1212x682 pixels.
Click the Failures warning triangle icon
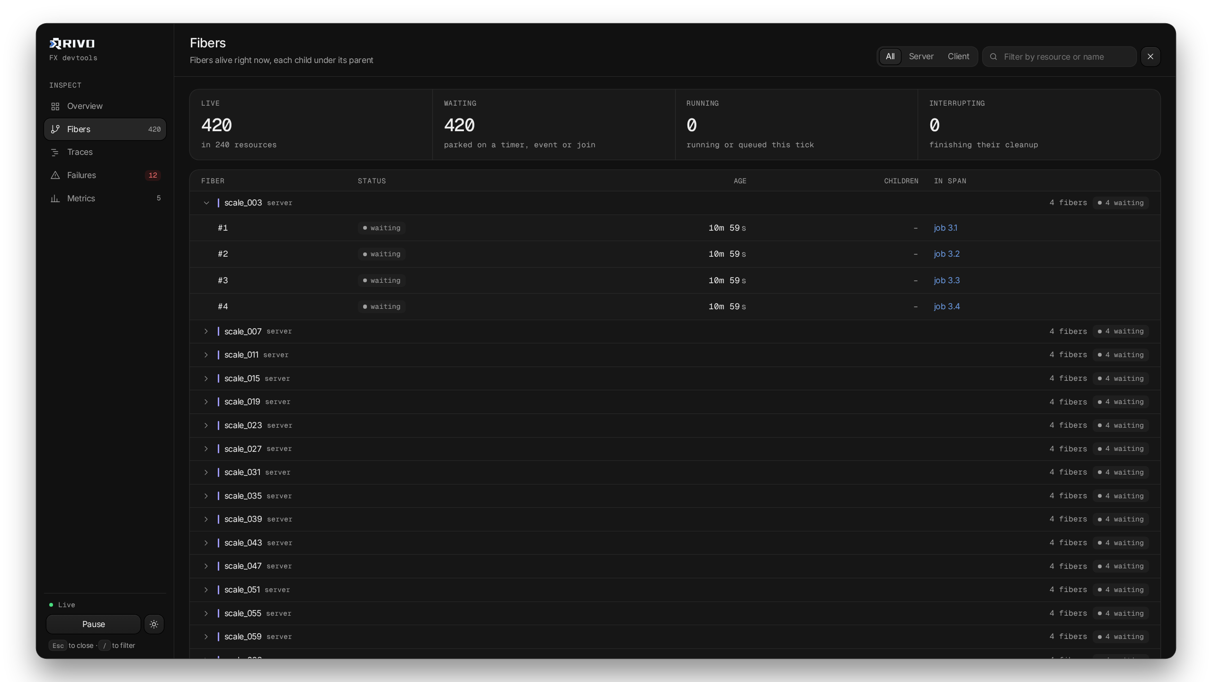tap(55, 175)
